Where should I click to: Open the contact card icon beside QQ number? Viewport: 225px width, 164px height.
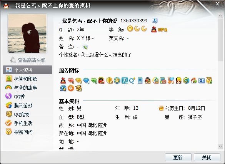[155, 21]
